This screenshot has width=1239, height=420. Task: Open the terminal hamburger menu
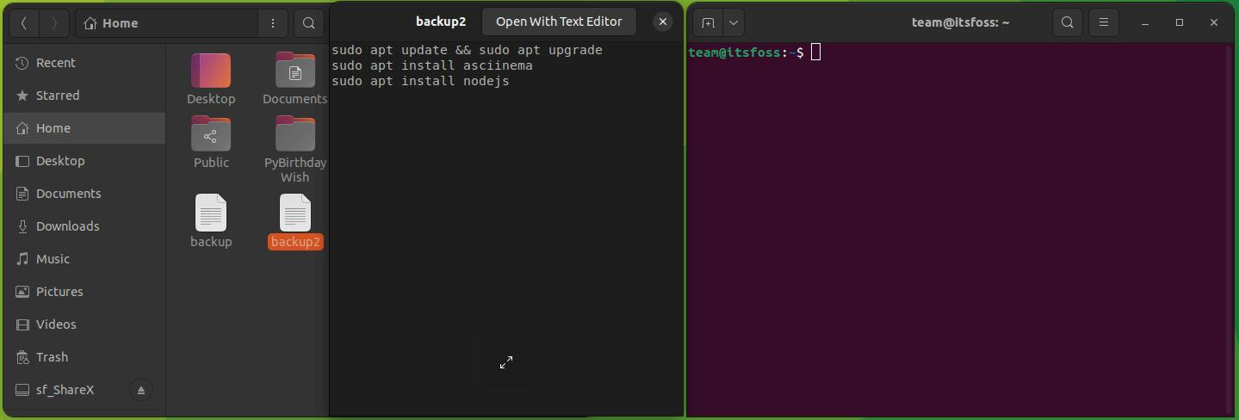pyautogui.click(x=1104, y=23)
